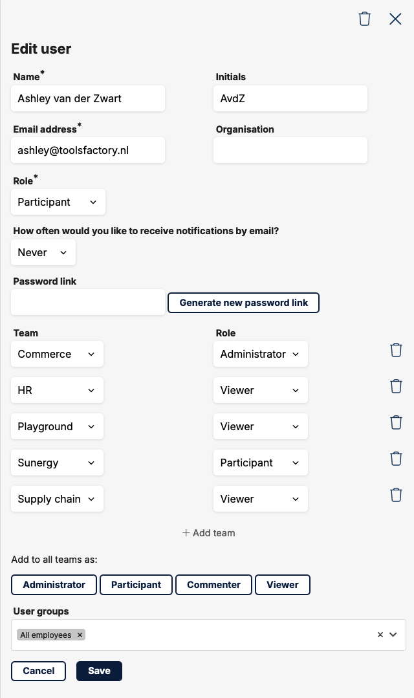Image resolution: width=414 pixels, height=698 pixels.
Task: Remove the All employees group tag
Action: coord(80,635)
